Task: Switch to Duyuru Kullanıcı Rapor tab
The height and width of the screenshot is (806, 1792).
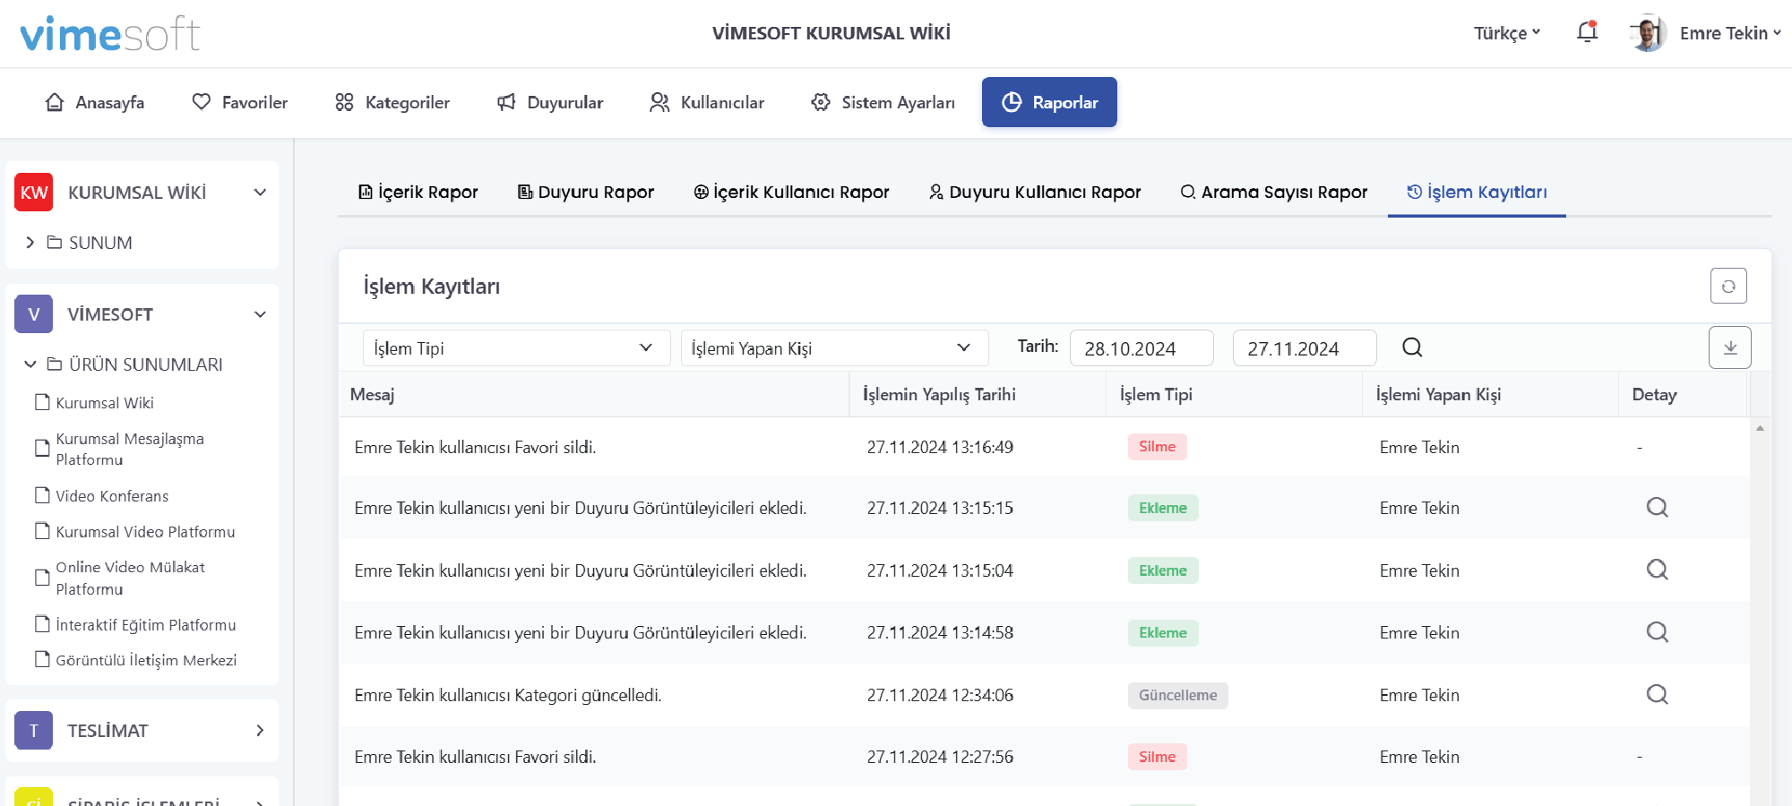Action: [x=1035, y=192]
